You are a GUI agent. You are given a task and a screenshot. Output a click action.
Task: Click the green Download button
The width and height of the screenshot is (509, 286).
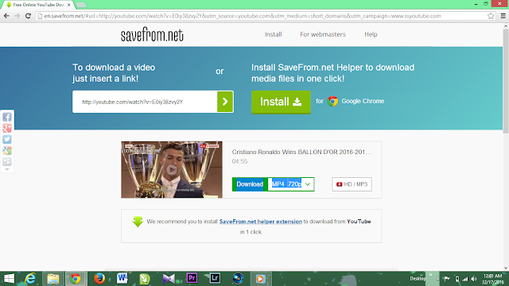pyautogui.click(x=250, y=184)
